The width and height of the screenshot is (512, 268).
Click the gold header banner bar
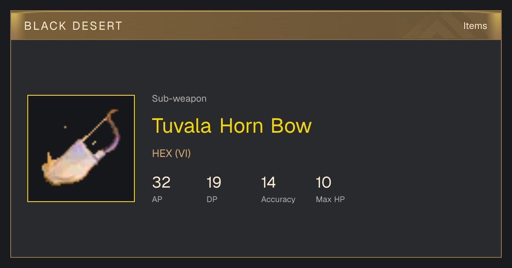point(256,26)
